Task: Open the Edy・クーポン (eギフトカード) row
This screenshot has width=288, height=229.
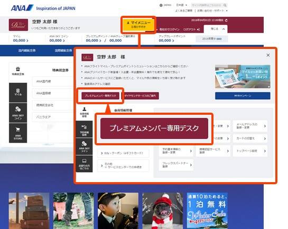Action: point(123,153)
